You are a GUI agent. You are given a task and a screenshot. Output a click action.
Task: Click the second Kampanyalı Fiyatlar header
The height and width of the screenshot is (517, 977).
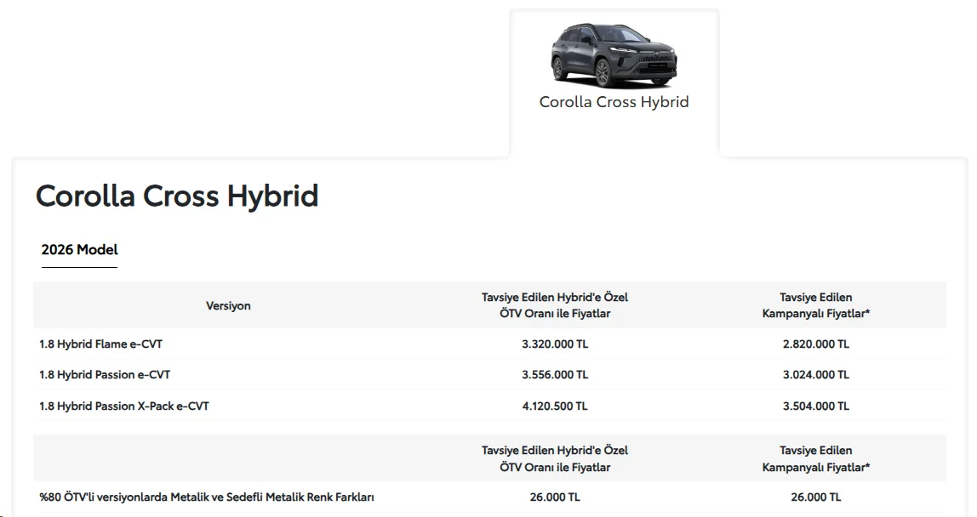point(815,458)
